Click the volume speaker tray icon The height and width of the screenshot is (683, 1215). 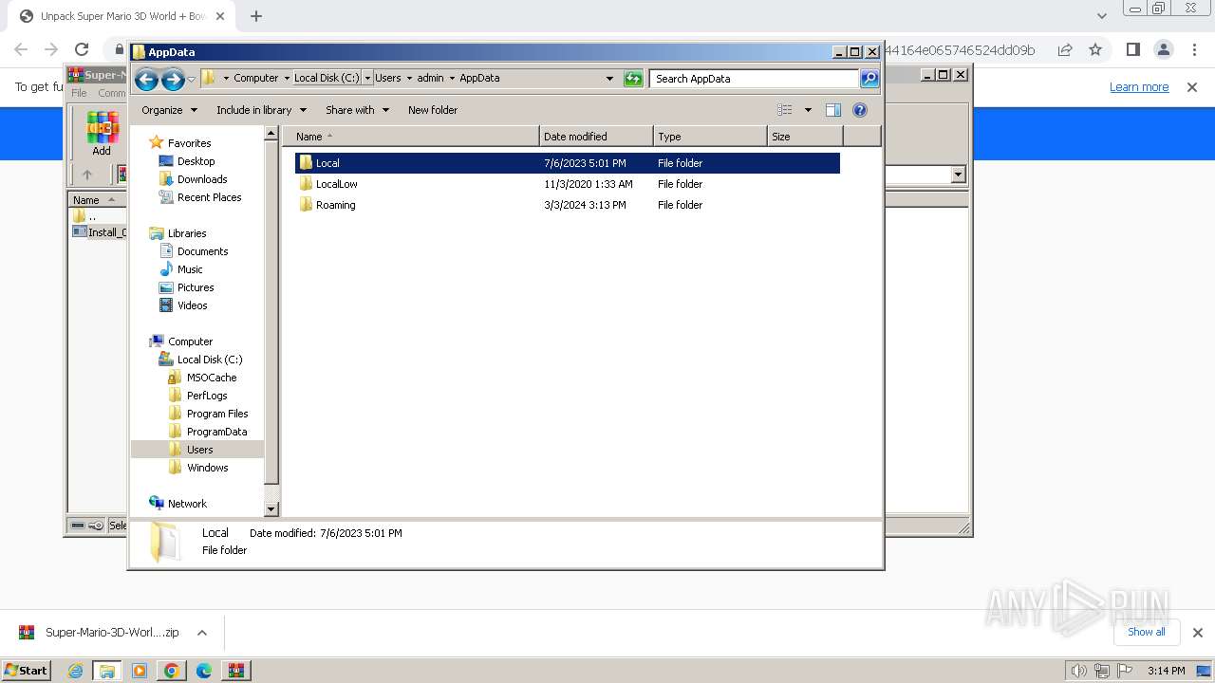coord(1078,671)
